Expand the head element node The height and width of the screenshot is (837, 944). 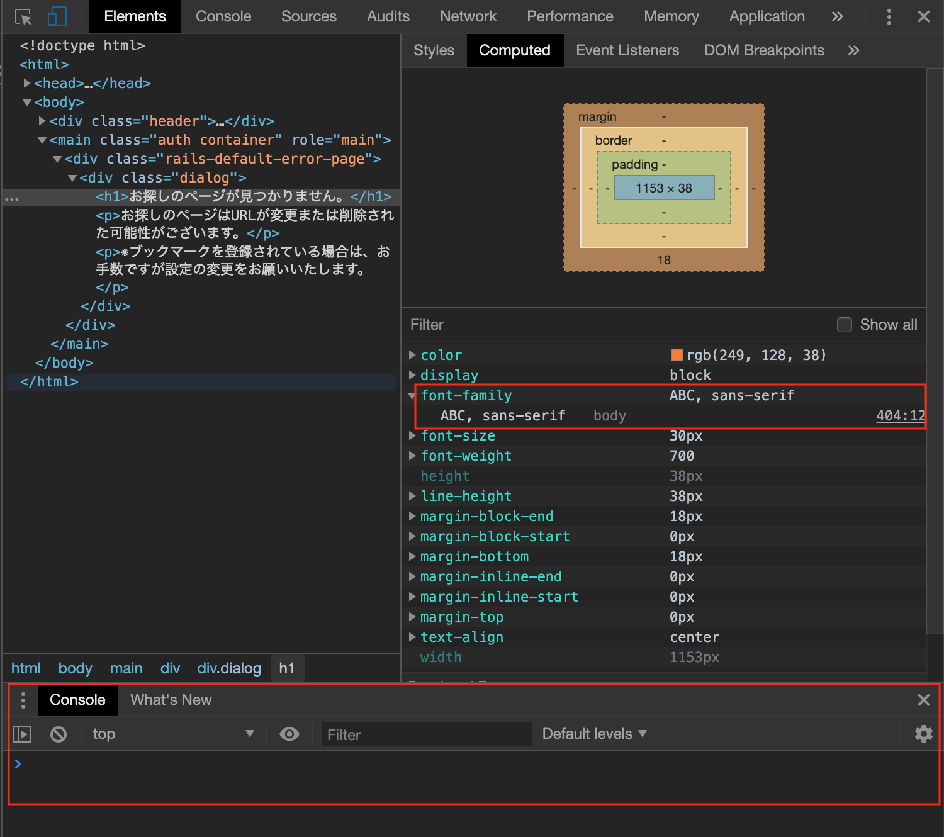(x=27, y=83)
